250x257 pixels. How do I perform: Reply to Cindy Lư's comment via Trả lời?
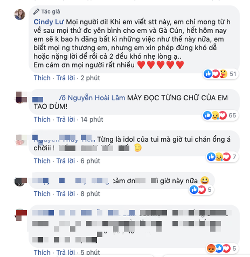point(66,78)
